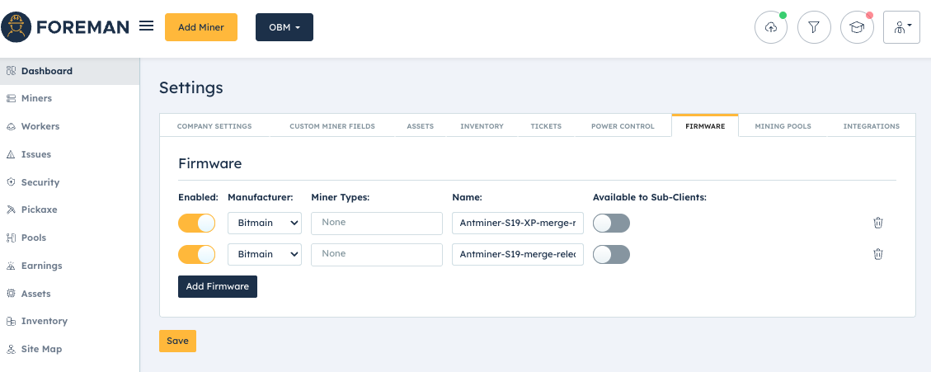Open Miner Types selector for Antminer-S19-merge-release

(376, 254)
